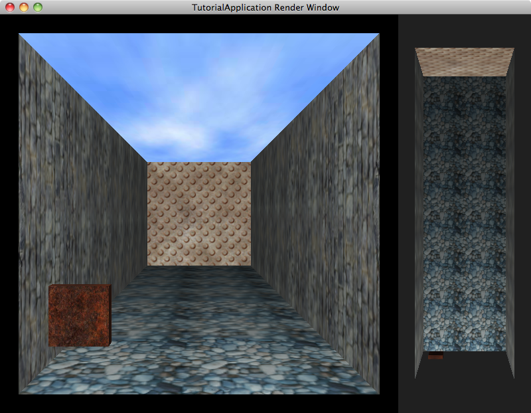Select the tan bumpy back wall
The width and height of the screenshot is (531, 413).
pyautogui.click(x=198, y=213)
